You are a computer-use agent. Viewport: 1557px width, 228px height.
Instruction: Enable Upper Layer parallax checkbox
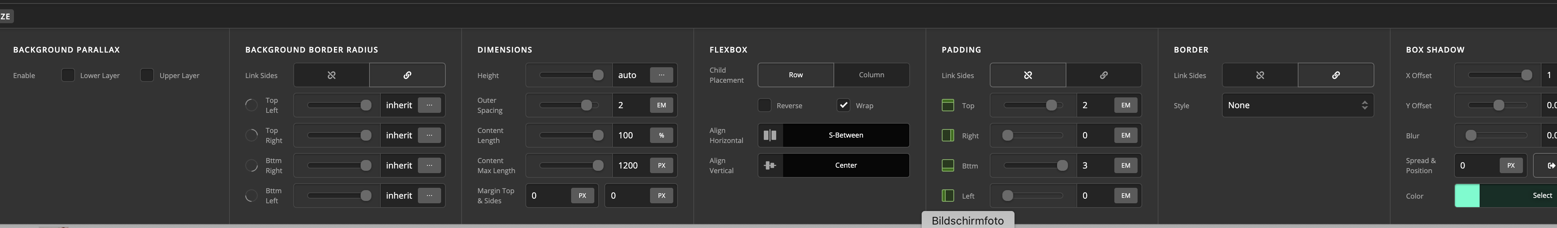147,75
